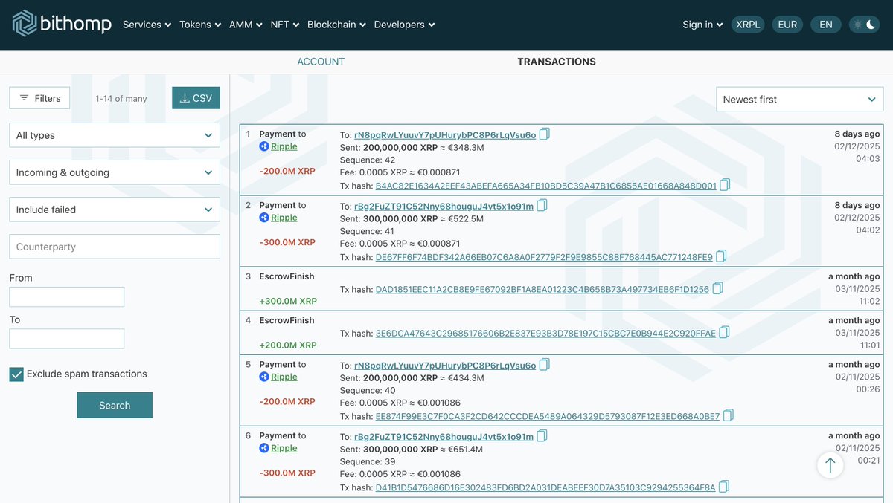Open the Newest first sort dropdown
893x503 pixels.
(x=800, y=100)
